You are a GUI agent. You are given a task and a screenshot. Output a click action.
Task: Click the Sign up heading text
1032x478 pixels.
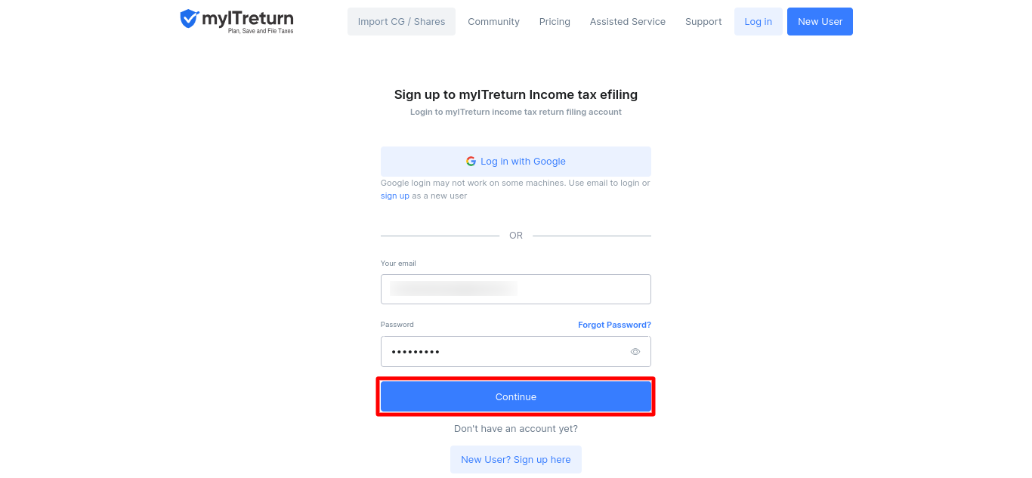click(x=516, y=94)
